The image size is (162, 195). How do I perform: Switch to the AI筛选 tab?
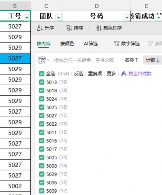click(91, 44)
